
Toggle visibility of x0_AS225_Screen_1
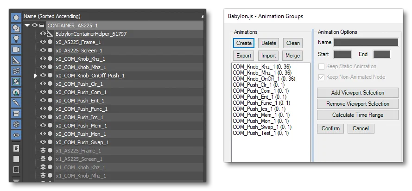(43, 51)
